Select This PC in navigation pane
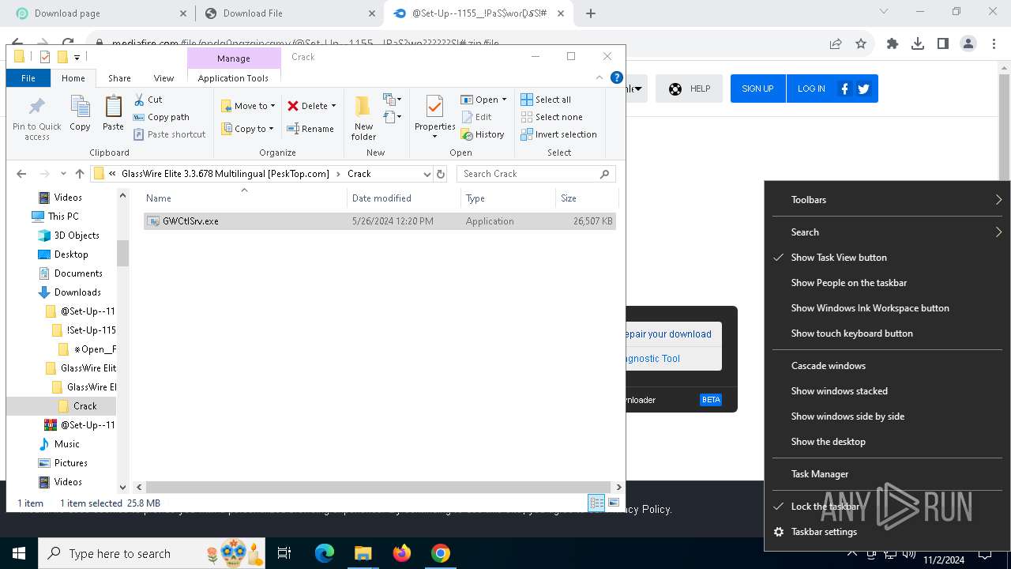Screen dimensions: 1011x569 tap(62, 217)
